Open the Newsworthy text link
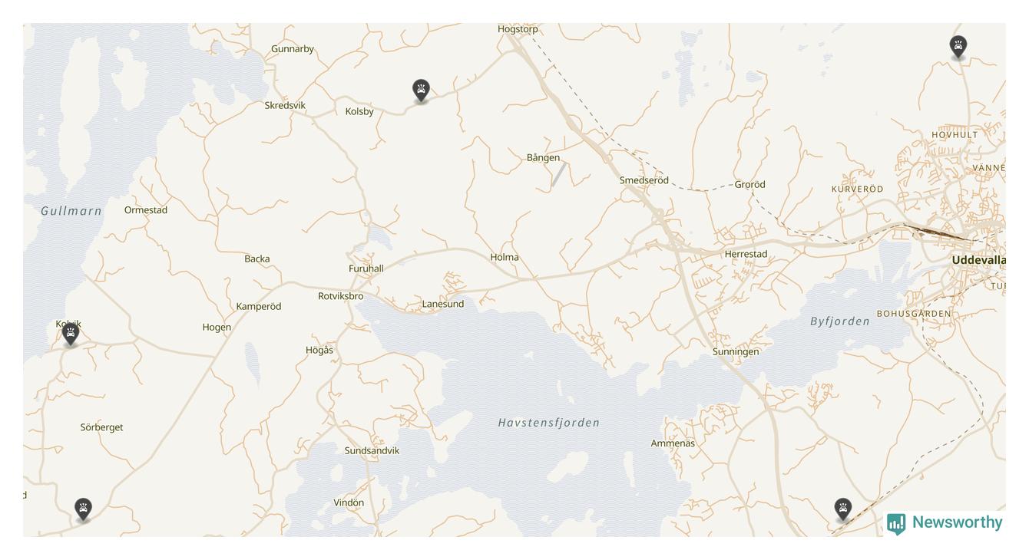Screen dimensions: 1029x560 coord(957,522)
